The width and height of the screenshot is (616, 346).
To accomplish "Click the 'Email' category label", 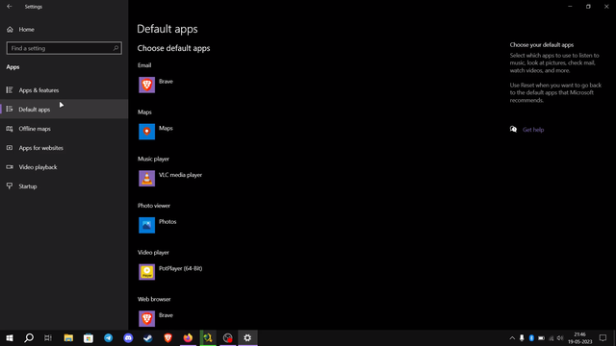I will pos(144,65).
